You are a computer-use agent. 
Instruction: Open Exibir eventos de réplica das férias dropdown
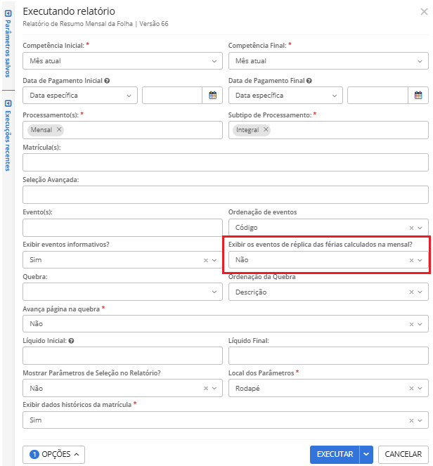pyautogui.click(x=420, y=260)
